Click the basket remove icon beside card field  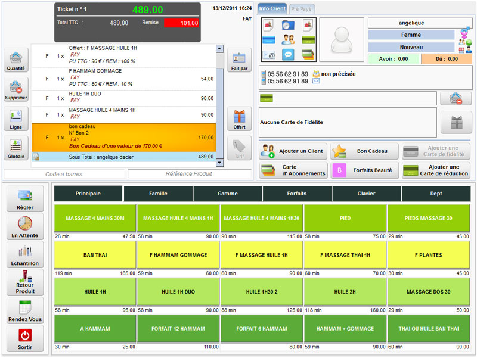456,98
